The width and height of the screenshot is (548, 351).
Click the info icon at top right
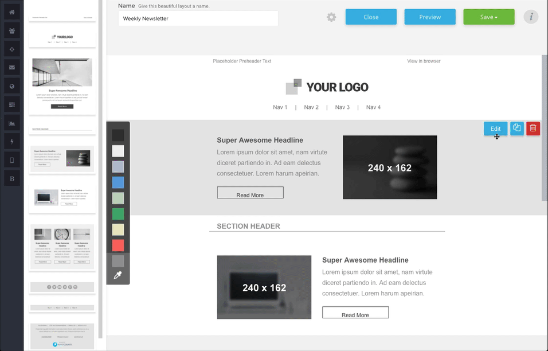pyautogui.click(x=531, y=17)
